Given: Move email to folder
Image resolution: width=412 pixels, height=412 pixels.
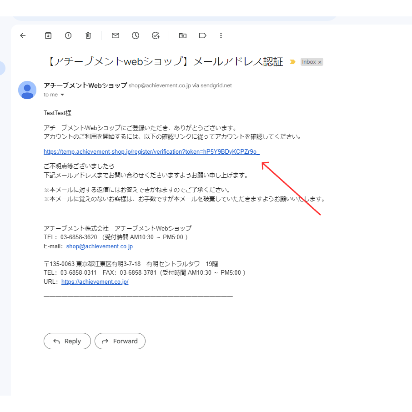Looking at the screenshot, I should [x=183, y=35].
